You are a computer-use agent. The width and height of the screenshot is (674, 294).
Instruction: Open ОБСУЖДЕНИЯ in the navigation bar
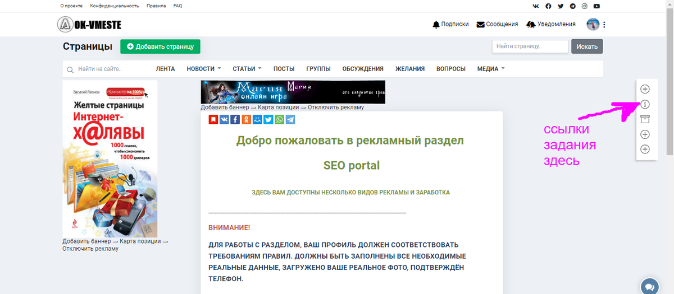click(x=363, y=69)
